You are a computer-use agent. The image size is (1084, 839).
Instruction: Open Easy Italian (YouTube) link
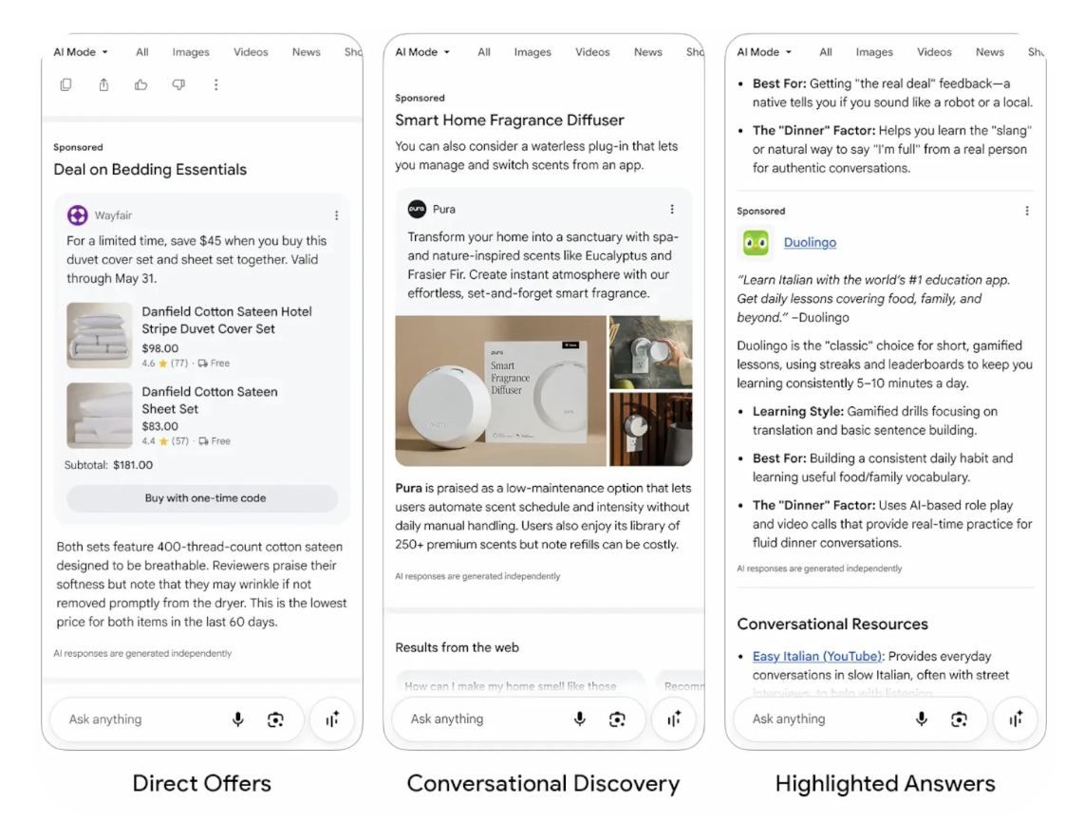[817, 656]
